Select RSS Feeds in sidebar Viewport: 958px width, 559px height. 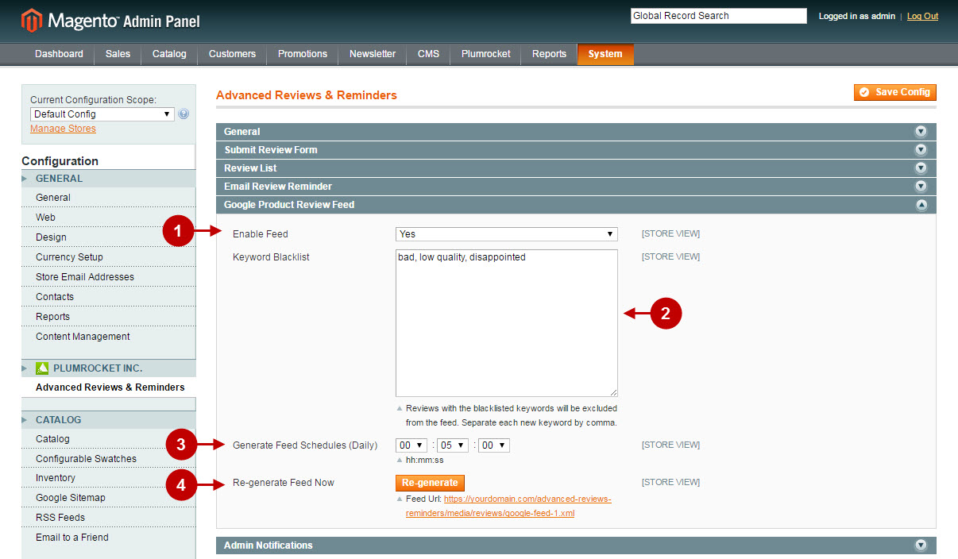click(x=60, y=518)
